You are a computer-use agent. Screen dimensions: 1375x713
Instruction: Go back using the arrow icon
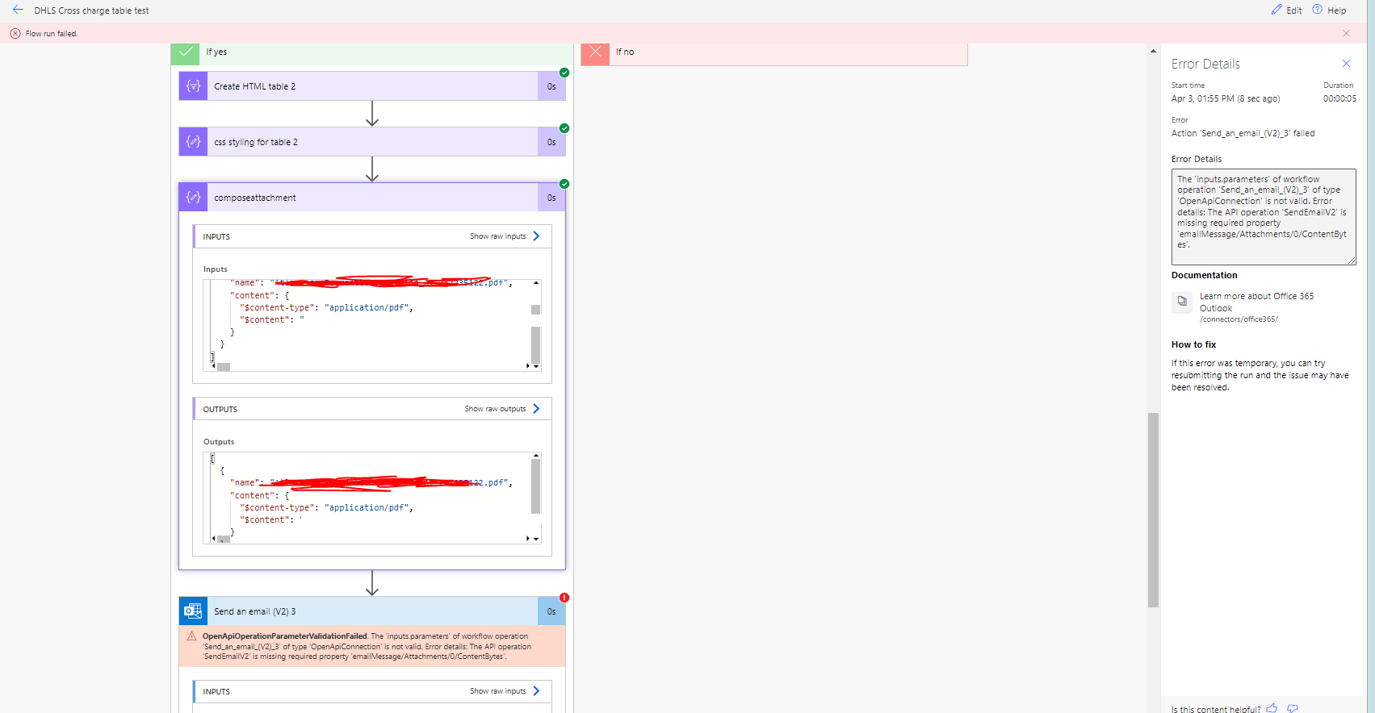18,10
